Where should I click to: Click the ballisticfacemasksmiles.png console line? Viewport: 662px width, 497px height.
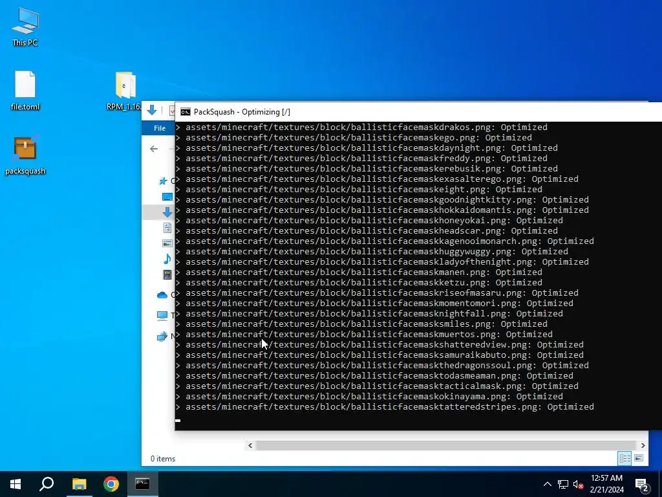tap(362, 324)
